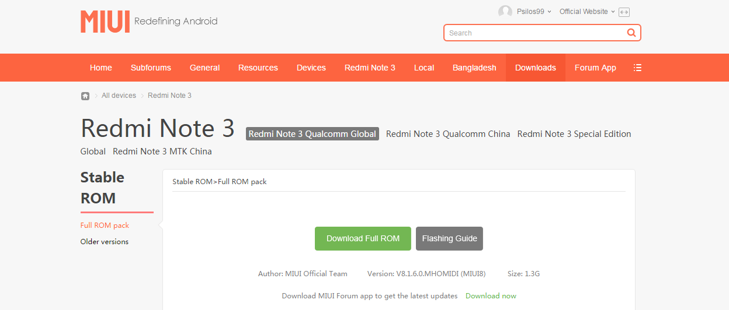The width and height of the screenshot is (729, 310).
Task: Click the Download Full ROM button
Action: (363, 238)
